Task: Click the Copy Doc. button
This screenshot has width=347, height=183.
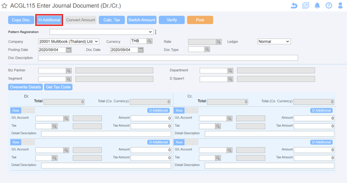Action: point(21,20)
